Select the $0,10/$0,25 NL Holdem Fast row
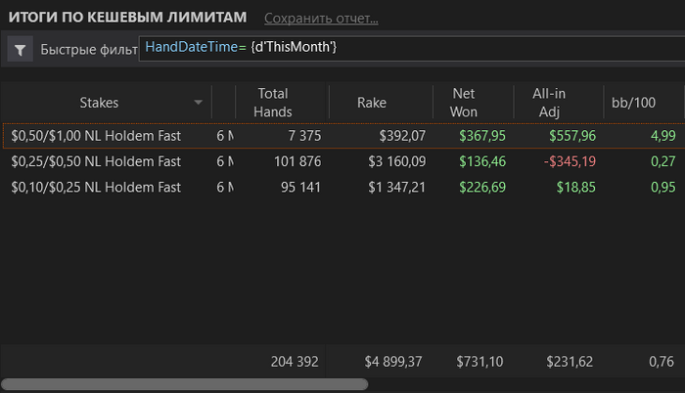 pyautogui.click(x=96, y=187)
